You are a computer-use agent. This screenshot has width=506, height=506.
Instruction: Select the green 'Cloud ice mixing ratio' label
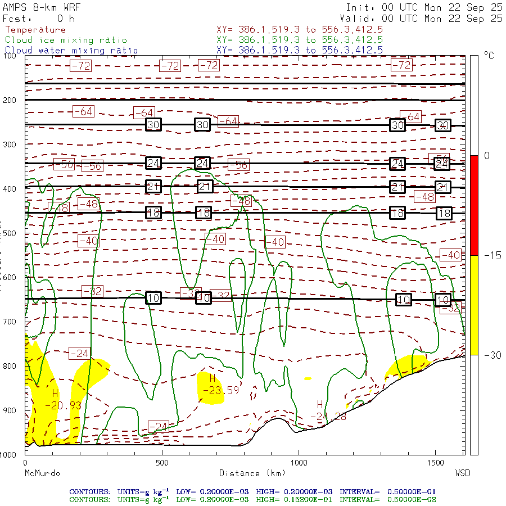point(66,40)
